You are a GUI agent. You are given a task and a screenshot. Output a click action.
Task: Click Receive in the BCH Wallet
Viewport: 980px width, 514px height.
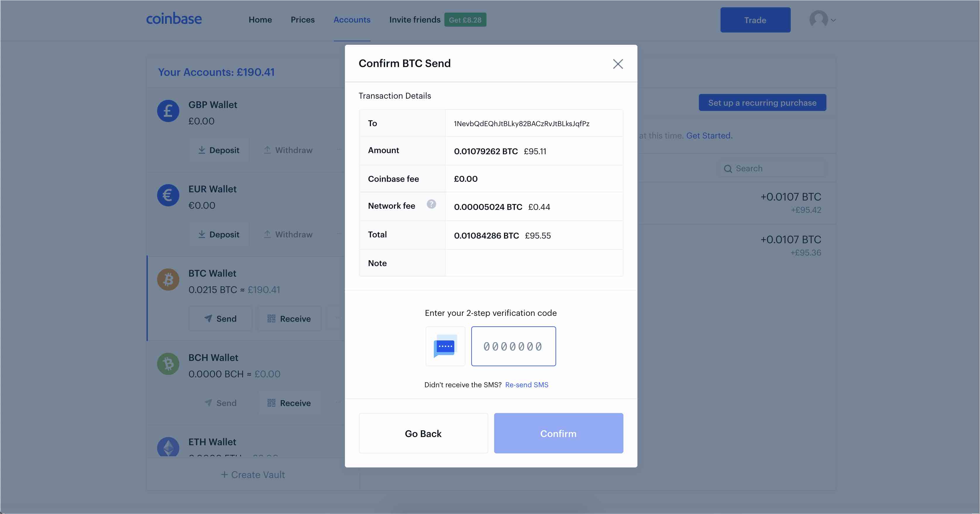[x=290, y=403]
